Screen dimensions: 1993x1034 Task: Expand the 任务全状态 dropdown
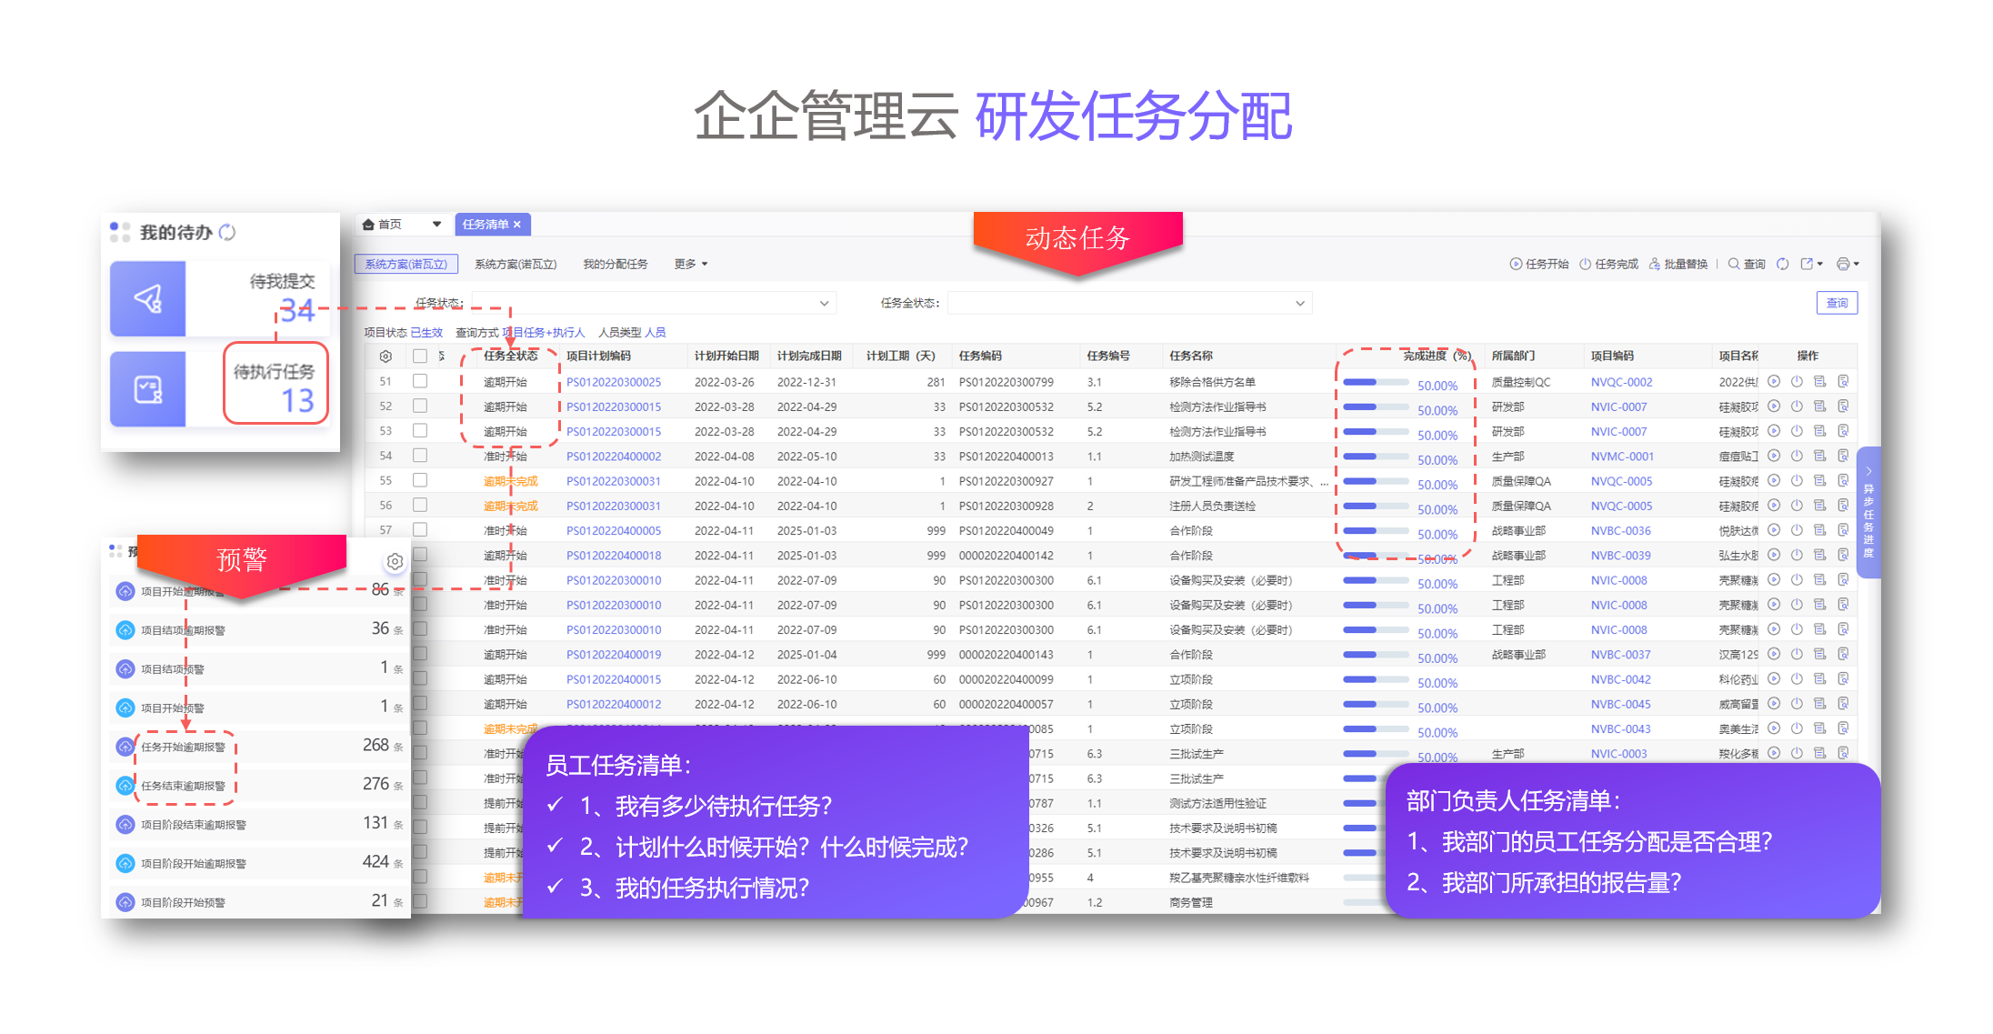[1128, 303]
